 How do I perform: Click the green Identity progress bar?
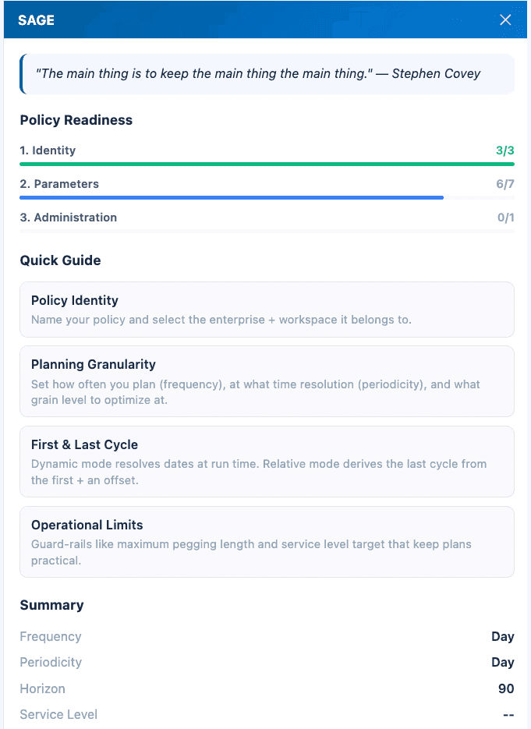(x=267, y=165)
